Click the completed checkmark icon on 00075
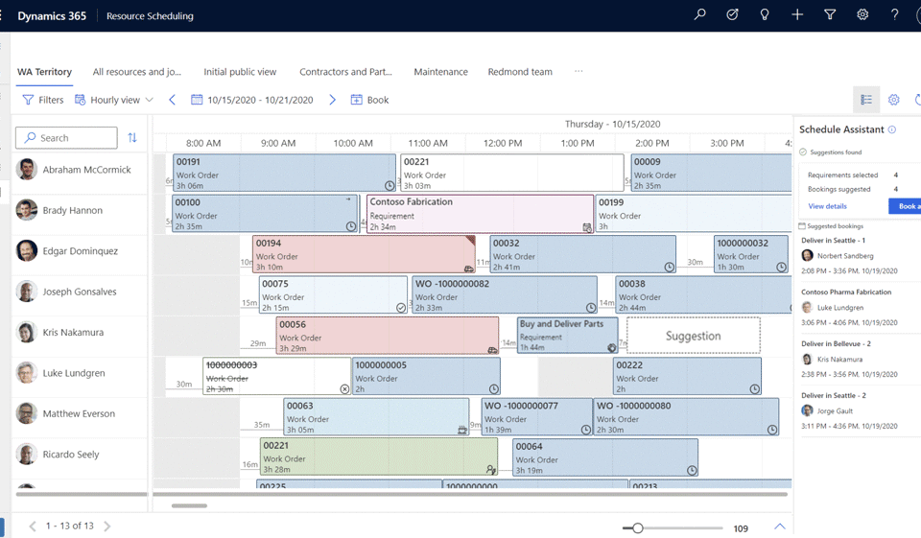Screen dimensions: 921x538 click(401, 307)
